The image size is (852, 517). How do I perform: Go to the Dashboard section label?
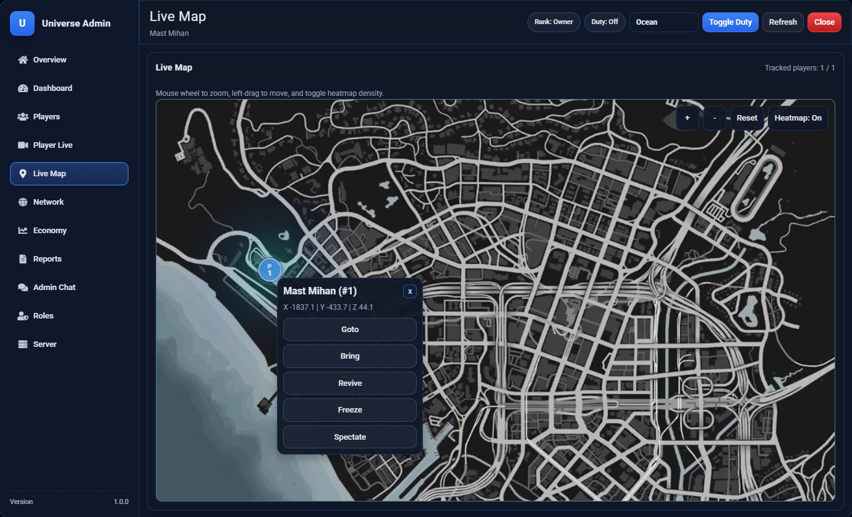[53, 88]
